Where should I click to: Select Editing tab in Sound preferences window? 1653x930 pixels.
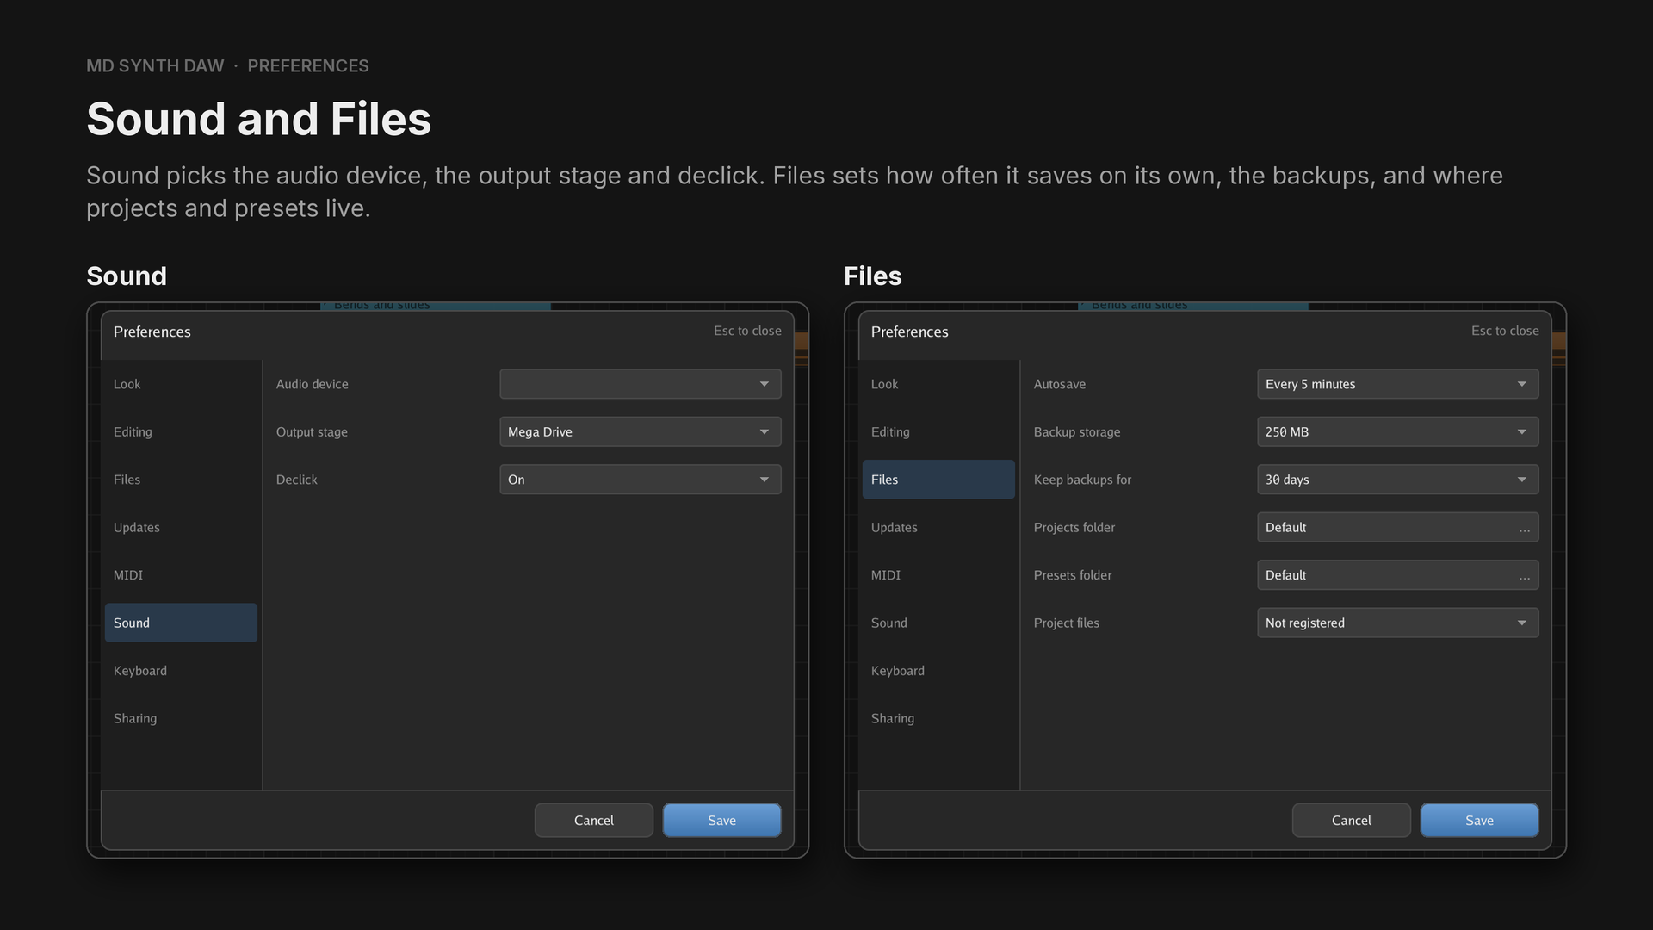click(x=181, y=431)
